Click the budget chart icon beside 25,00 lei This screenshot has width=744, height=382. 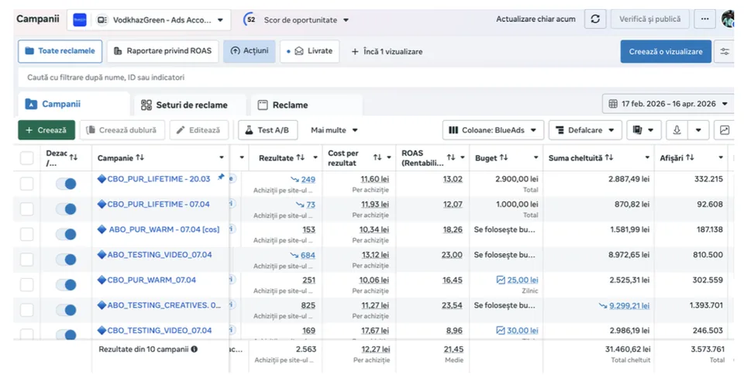pos(501,280)
